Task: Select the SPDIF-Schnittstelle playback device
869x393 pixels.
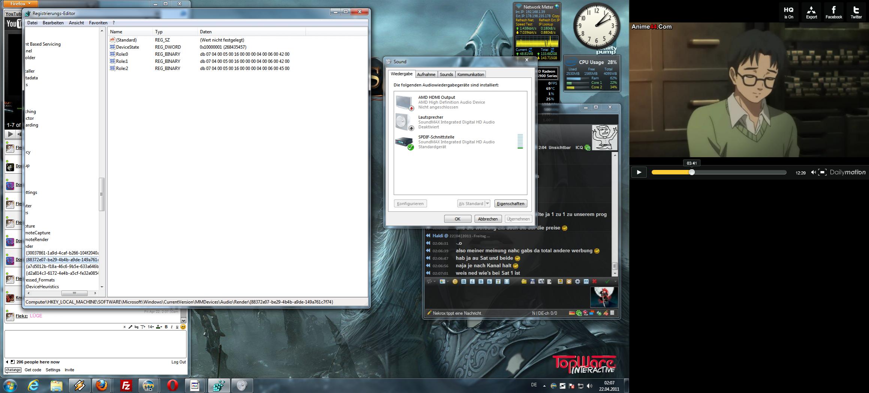Action: 460,142
